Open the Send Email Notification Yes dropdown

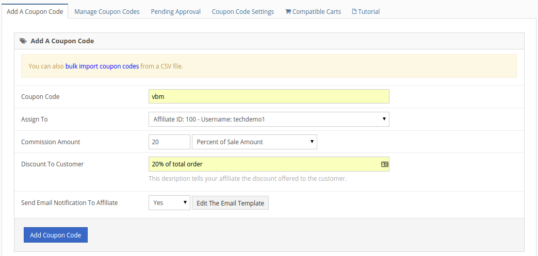pos(169,203)
